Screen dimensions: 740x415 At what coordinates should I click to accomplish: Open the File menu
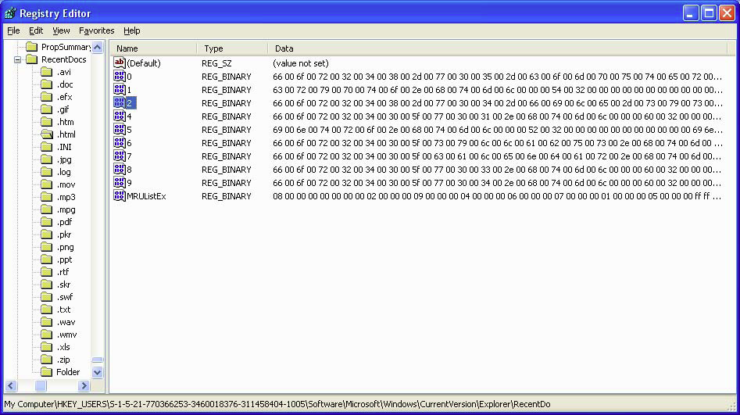tap(13, 30)
